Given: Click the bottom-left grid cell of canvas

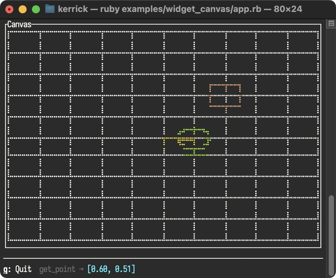Looking at the screenshot, I should [24, 229].
